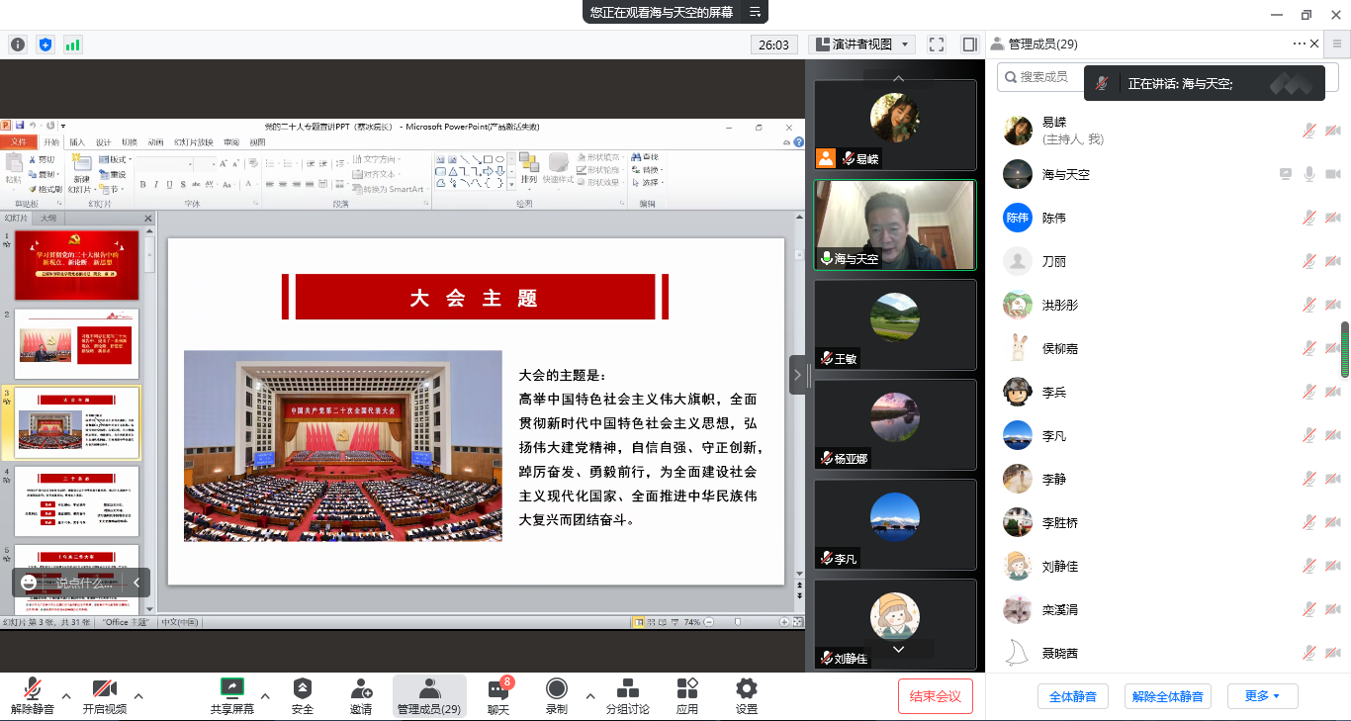
Task: Open 设置 settings gear
Action: pos(747,696)
